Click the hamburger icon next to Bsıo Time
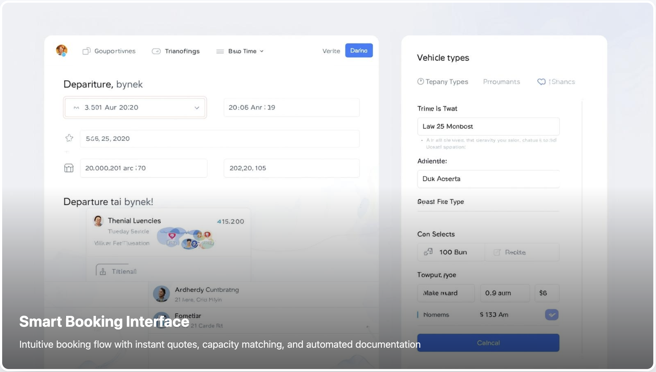 click(x=220, y=51)
